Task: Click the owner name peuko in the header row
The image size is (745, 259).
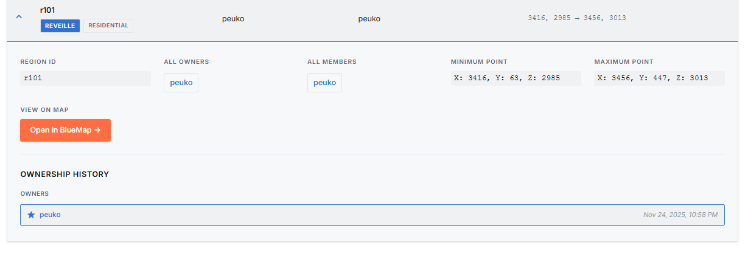Action: 233,19
